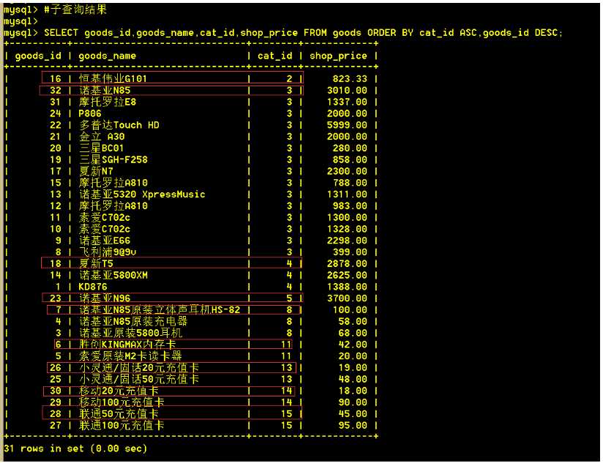The height and width of the screenshot is (463, 603).
Task: Select the goods name '诺基亚5800XM'
Action: click(113, 275)
